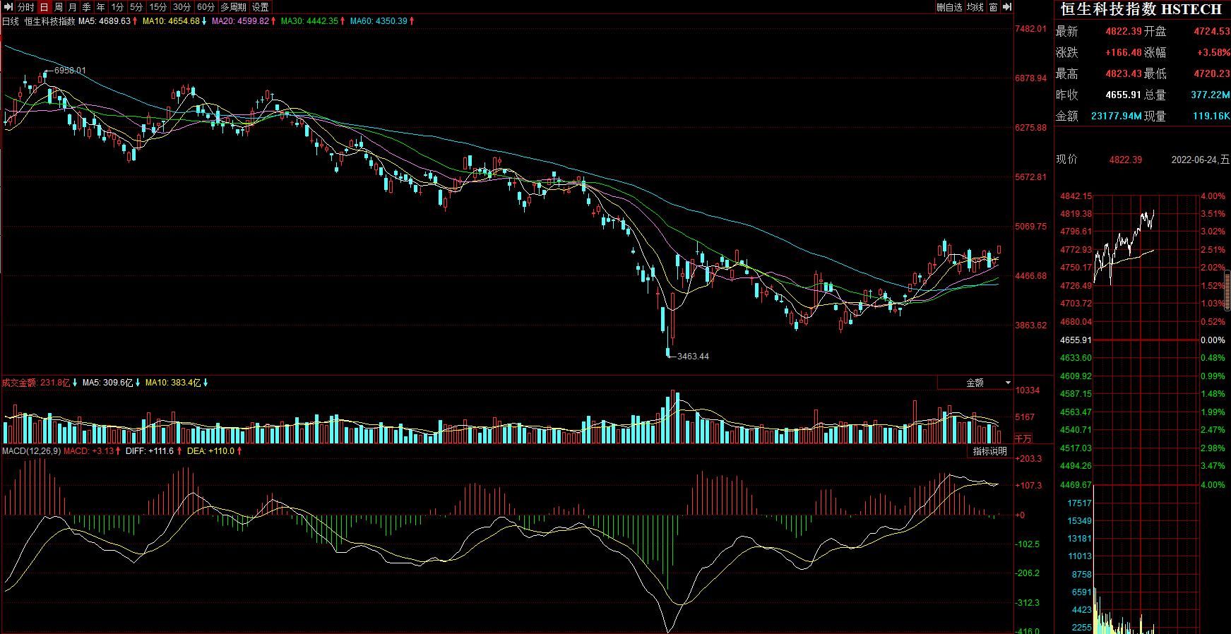Click the 6958.01 high price marker
1231x634 pixels.
70,71
